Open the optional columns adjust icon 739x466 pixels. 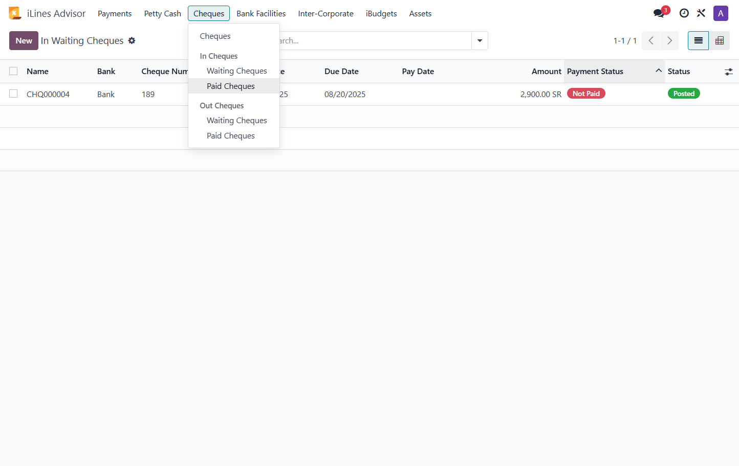pos(729,72)
